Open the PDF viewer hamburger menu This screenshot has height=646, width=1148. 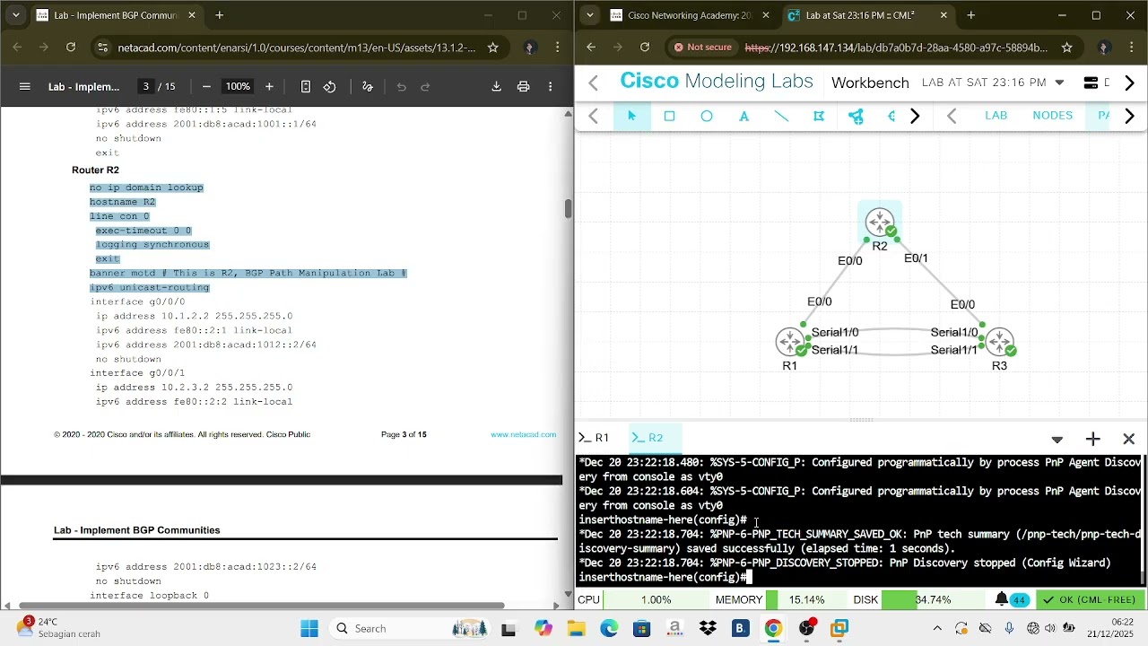25,87
